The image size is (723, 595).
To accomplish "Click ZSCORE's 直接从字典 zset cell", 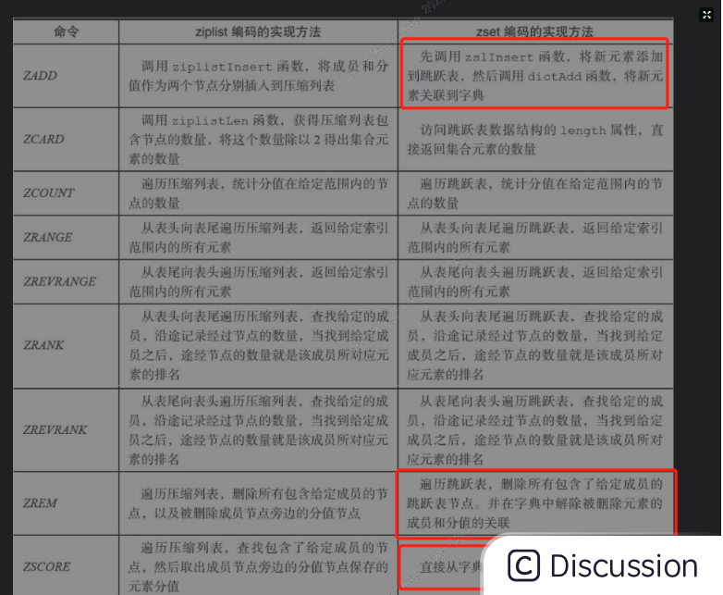I will pos(441,567).
